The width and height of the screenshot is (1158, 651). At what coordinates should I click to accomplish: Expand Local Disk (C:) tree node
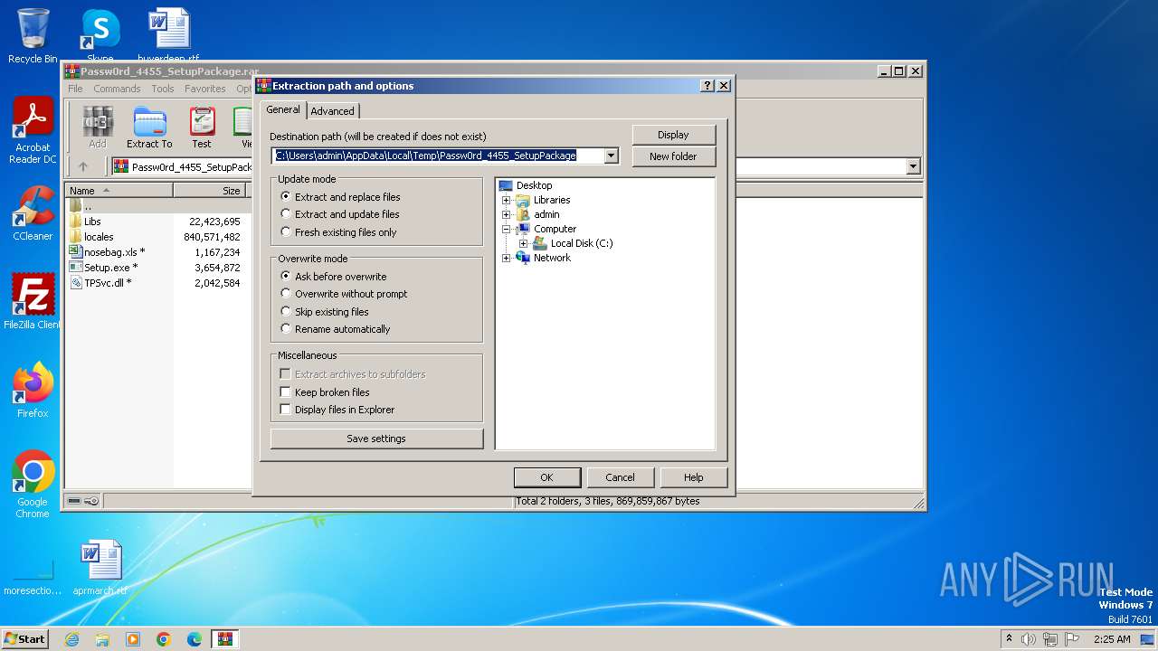(523, 243)
